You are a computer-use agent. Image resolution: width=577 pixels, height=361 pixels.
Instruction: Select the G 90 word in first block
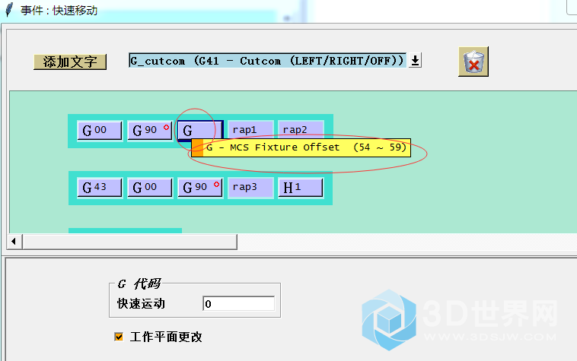click(x=150, y=131)
